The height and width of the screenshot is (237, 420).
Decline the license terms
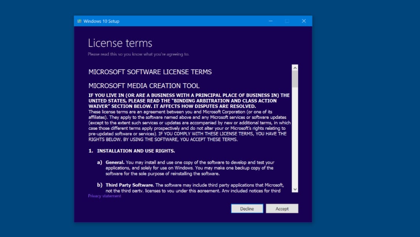click(x=247, y=209)
